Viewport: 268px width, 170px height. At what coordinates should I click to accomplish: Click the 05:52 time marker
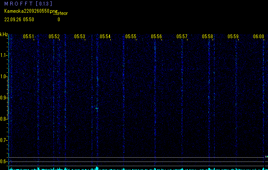[x=54, y=36]
